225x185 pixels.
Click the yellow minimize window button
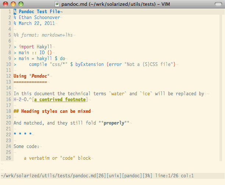point(13,4)
